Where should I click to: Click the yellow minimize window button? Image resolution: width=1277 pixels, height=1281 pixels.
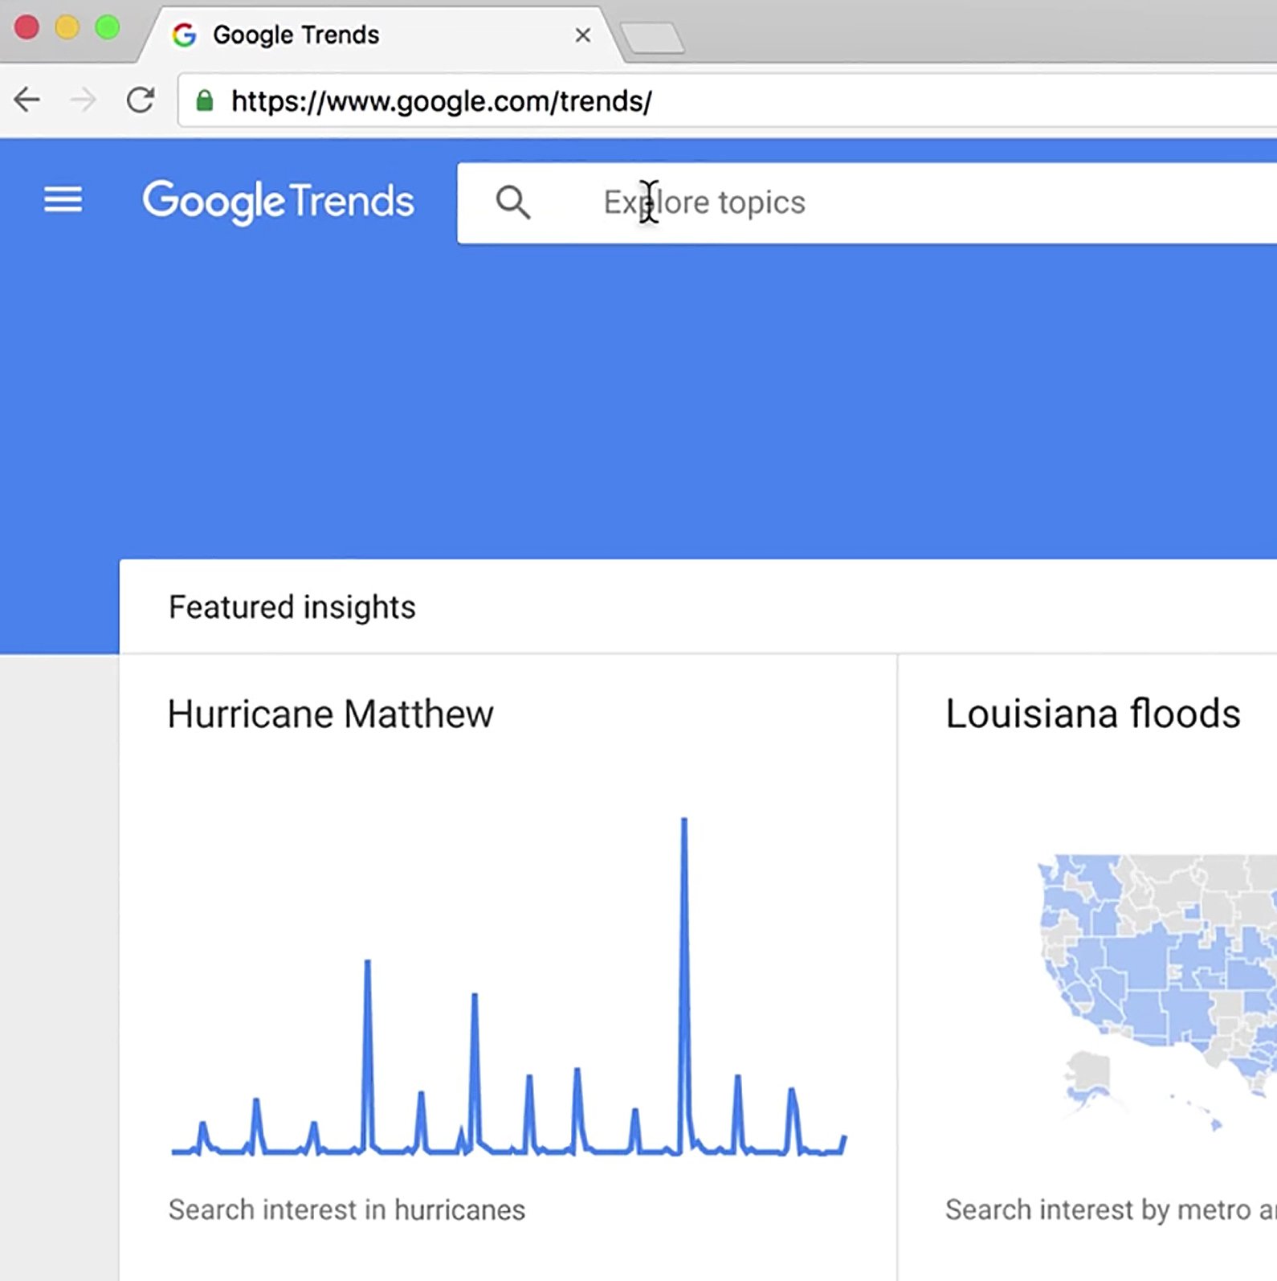pyautogui.click(x=67, y=27)
